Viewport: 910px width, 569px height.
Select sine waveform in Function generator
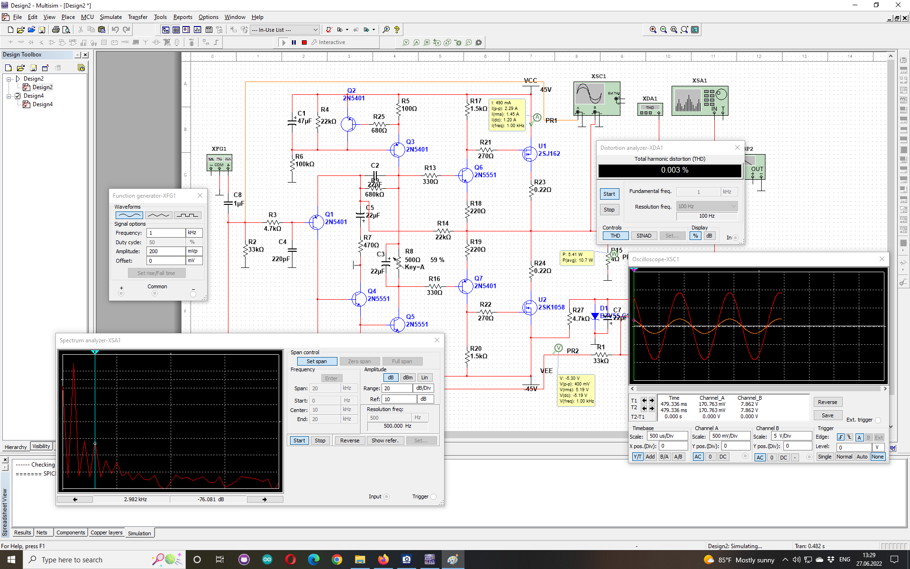click(x=129, y=215)
